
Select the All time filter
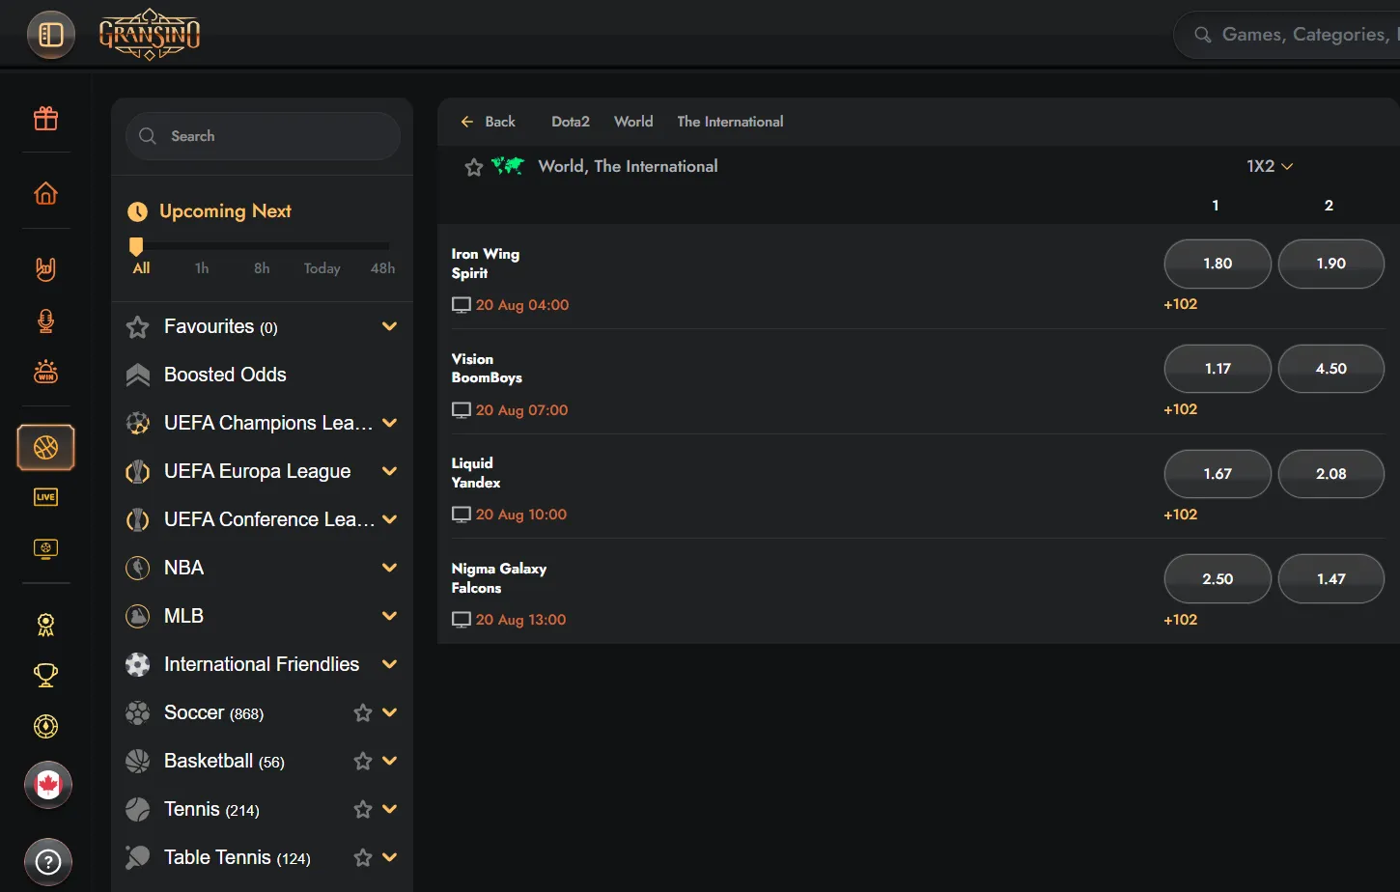point(141,268)
